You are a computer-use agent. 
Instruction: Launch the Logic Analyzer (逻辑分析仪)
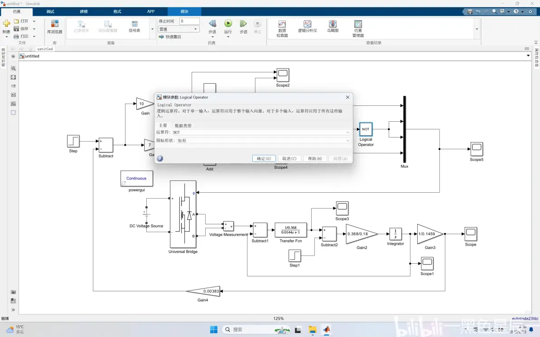[307, 27]
